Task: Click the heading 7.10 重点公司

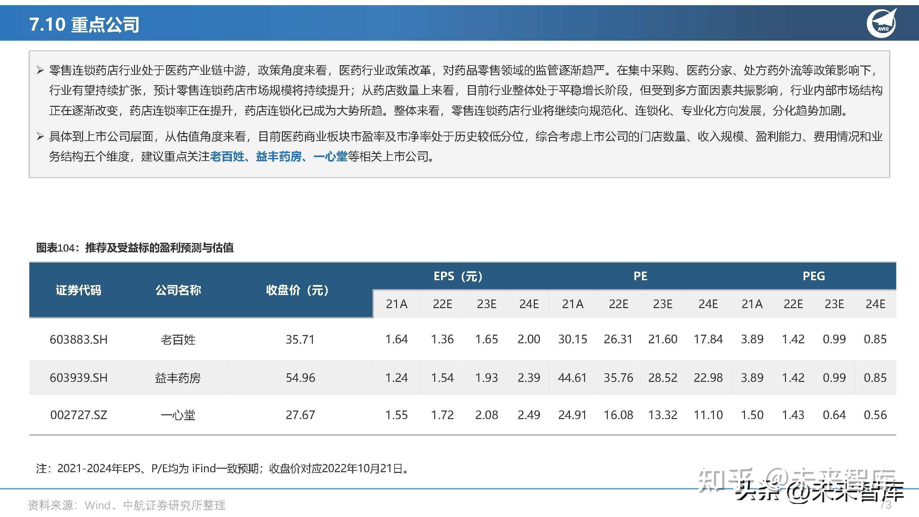Action: pyautogui.click(x=84, y=24)
